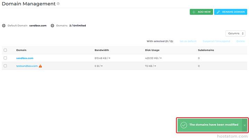Check the testsandbox.com row checkbox
The width and height of the screenshot is (249, 139).
coord(5,66)
